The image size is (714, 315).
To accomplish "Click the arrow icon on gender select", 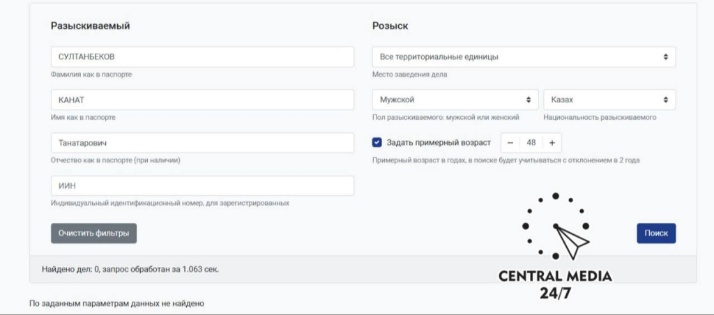I will tap(529, 100).
